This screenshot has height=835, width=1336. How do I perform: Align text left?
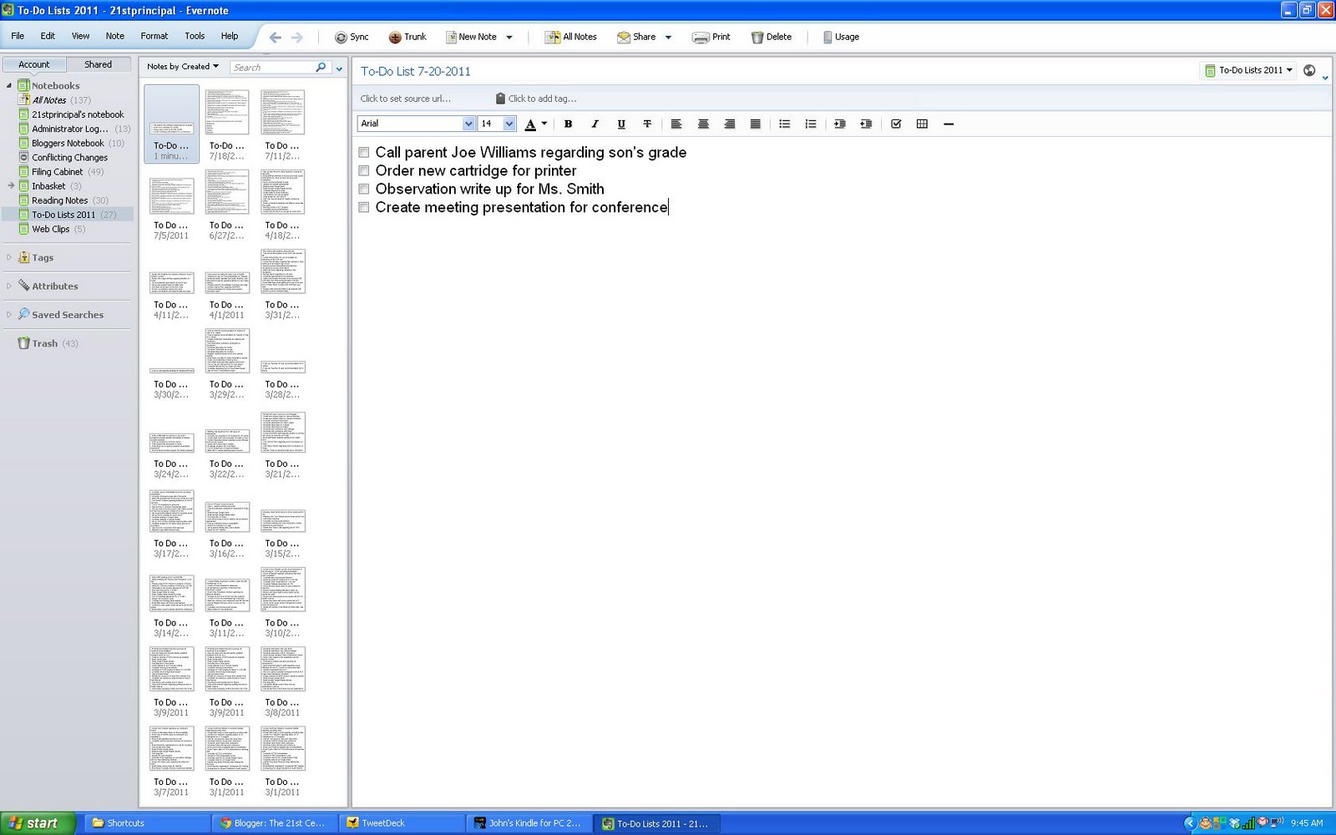pyautogui.click(x=676, y=124)
